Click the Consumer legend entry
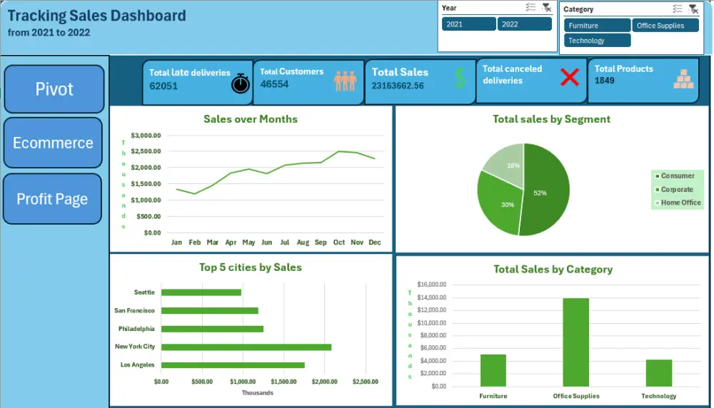Screen dimensions: 714x408 coord(675,175)
